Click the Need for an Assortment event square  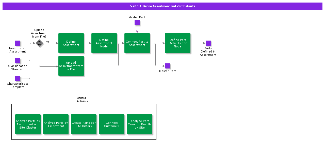pyautogui.click(x=18, y=43)
